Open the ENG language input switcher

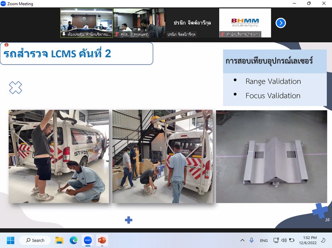(264, 240)
